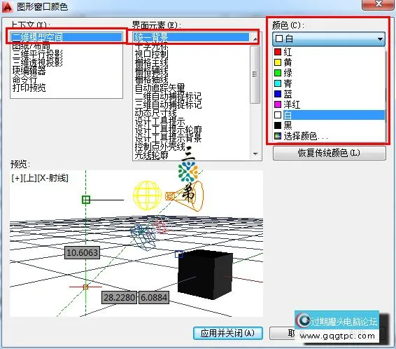This screenshot has width=396, height=349.
Task: Close the 图形窗口颜色 dialog with X
Action: click(378, 4)
